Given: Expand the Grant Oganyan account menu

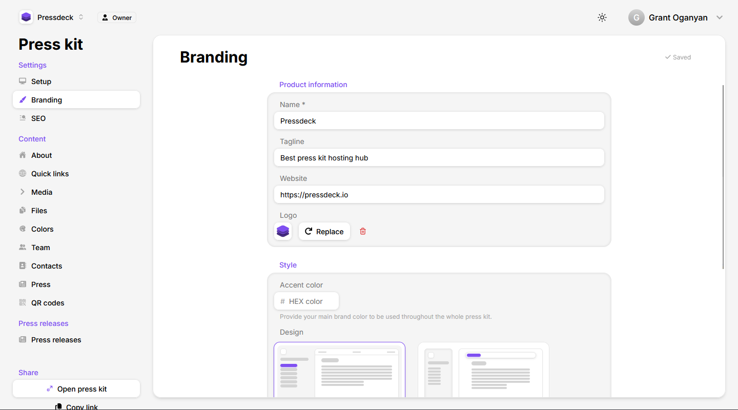Looking at the screenshot, I should (675, 17).
